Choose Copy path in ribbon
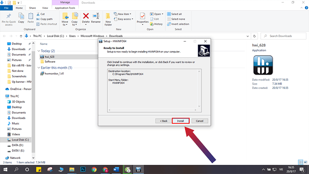 pos(44,19)
